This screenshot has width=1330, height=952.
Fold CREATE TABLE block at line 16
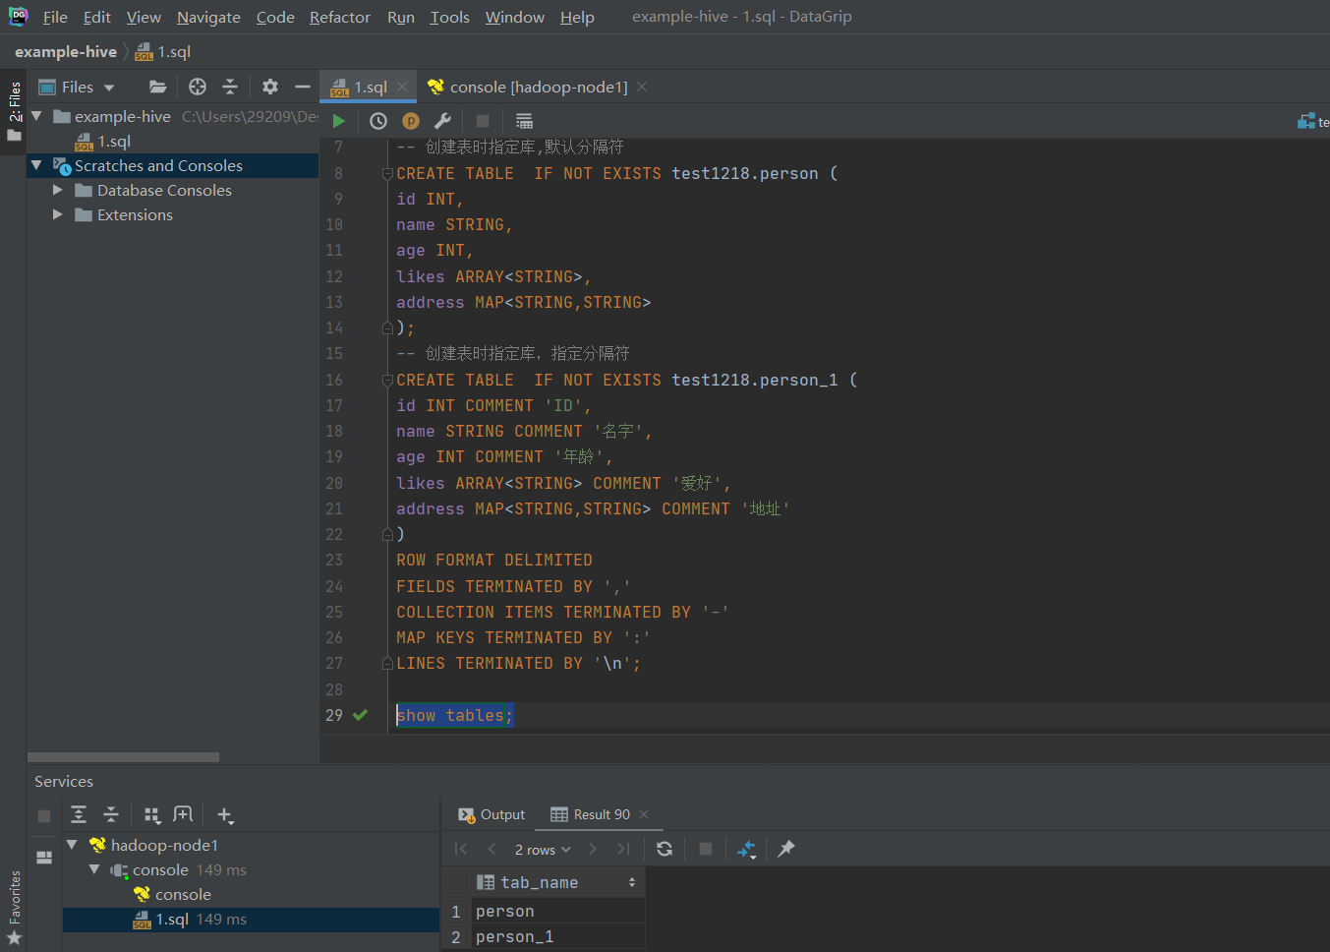tap(387, 381)
